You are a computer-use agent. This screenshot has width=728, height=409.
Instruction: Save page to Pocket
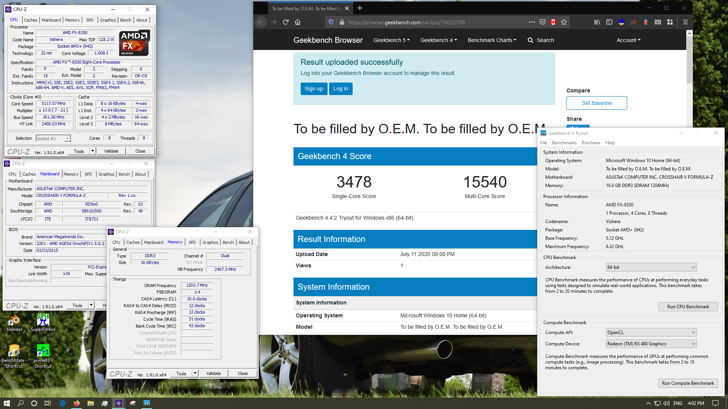543,22
